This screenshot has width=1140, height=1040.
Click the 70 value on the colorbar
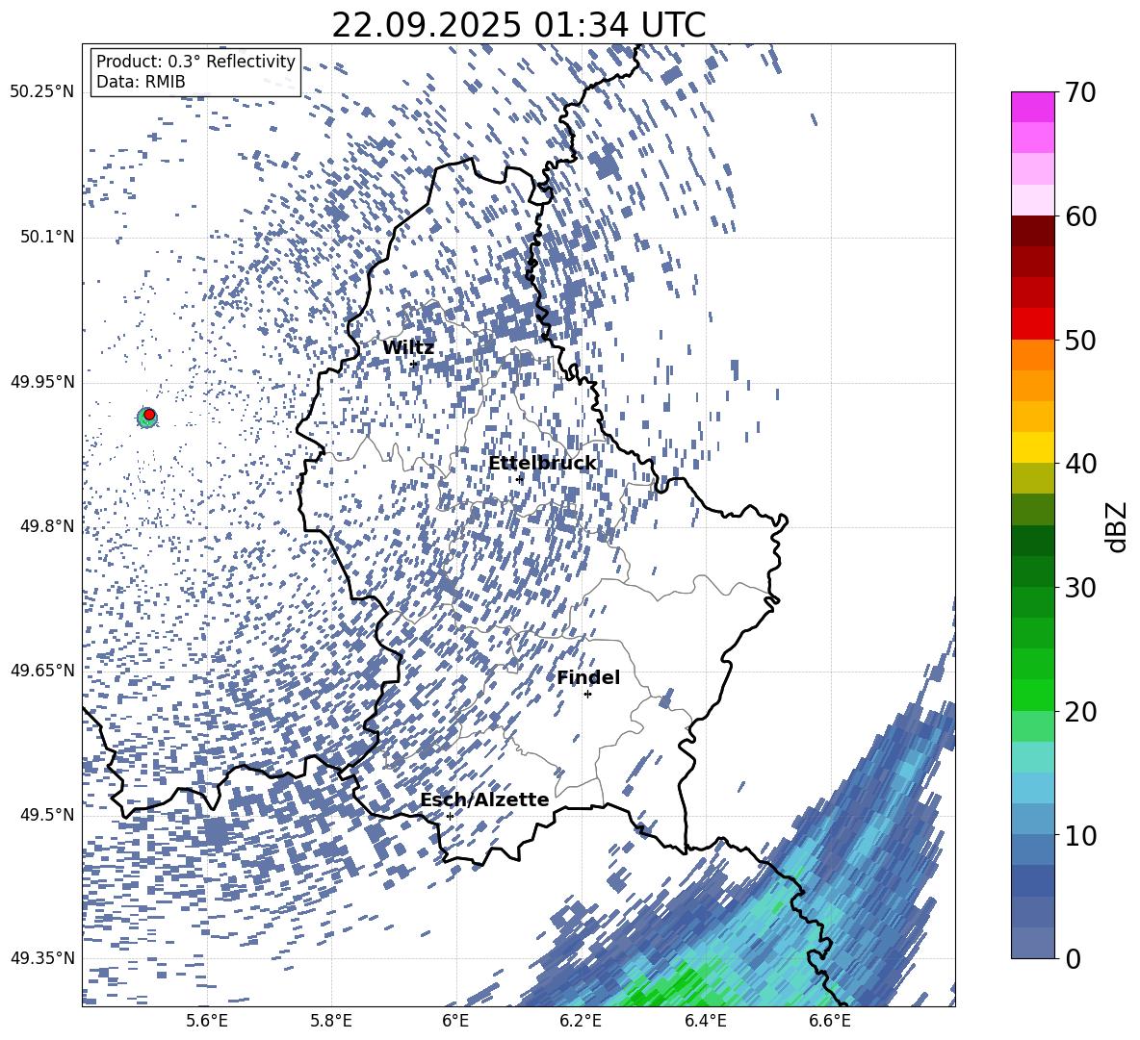coord(1079,92)
